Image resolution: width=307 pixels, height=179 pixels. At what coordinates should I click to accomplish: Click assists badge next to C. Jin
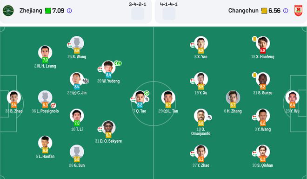click(86, 81)
